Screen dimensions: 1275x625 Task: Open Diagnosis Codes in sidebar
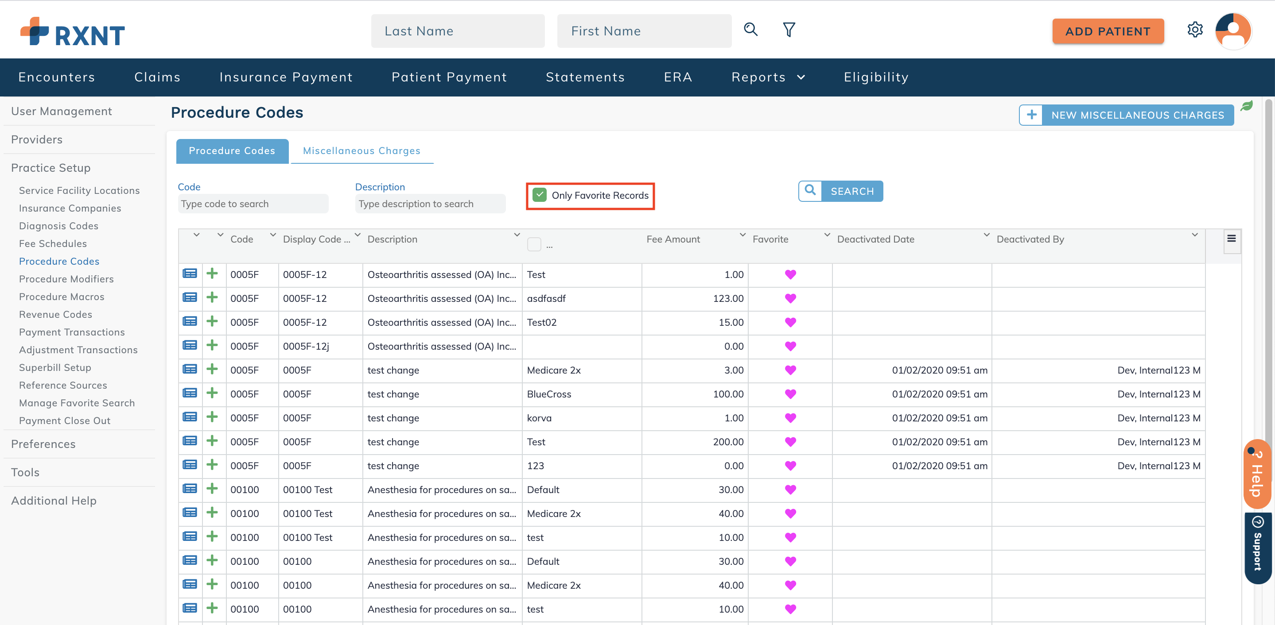[x=58, y=225]
